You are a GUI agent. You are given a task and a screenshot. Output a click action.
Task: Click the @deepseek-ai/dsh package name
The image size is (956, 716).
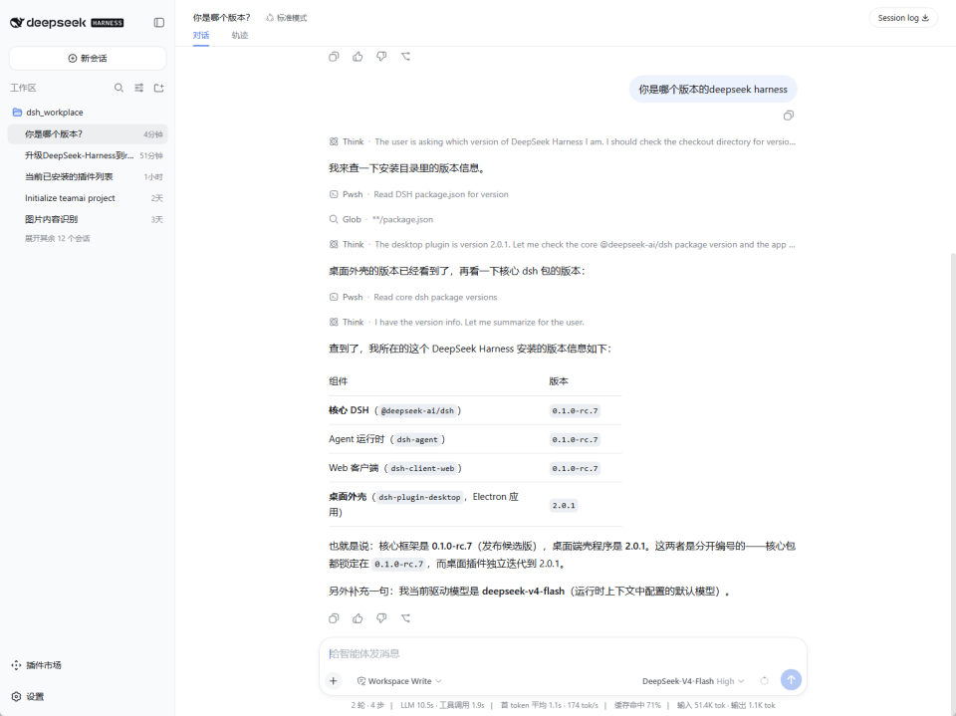click(417, 411)
